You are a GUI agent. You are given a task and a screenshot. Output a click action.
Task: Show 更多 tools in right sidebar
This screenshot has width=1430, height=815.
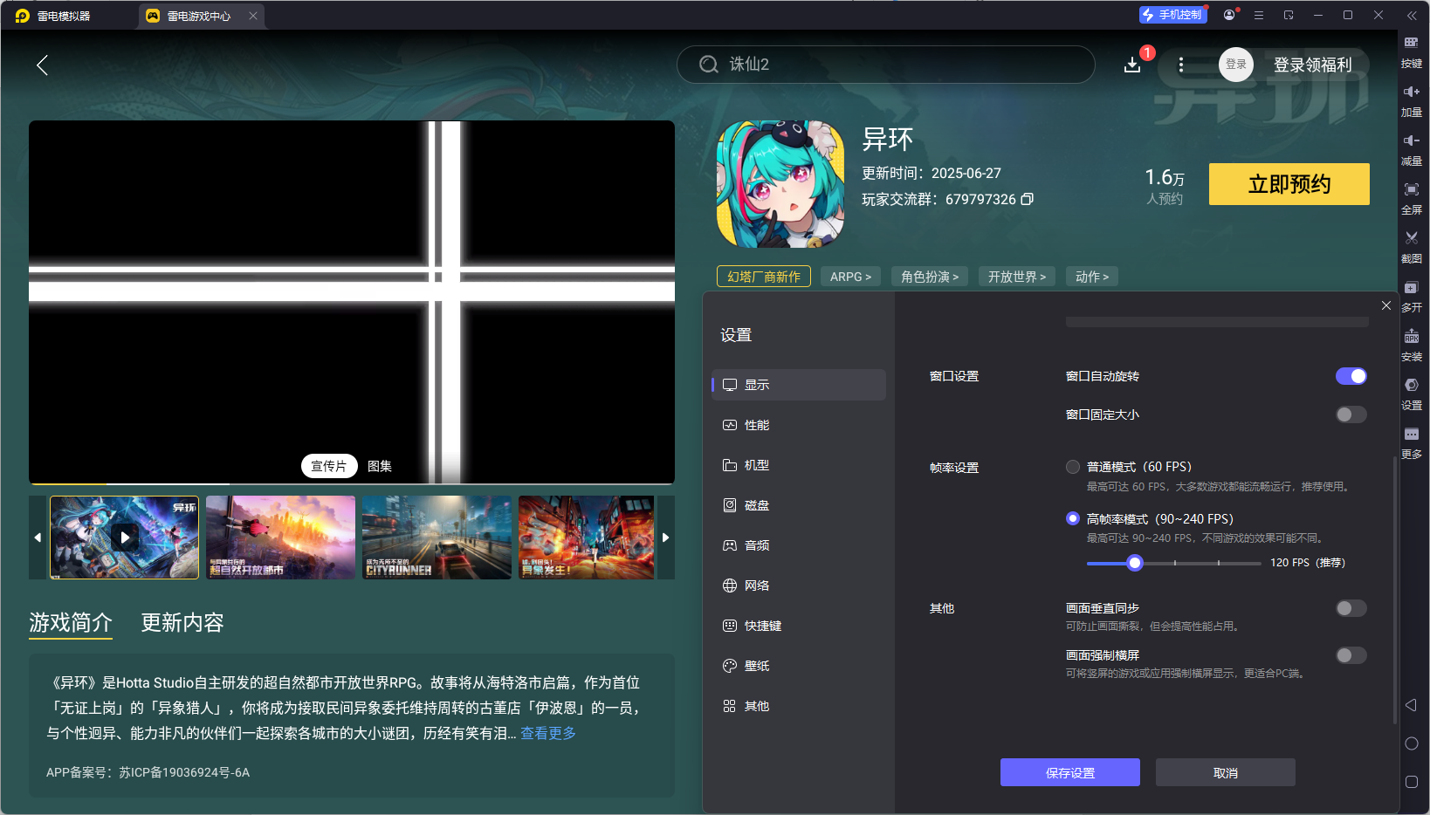pyautogui.click(x=1411, y=442)
